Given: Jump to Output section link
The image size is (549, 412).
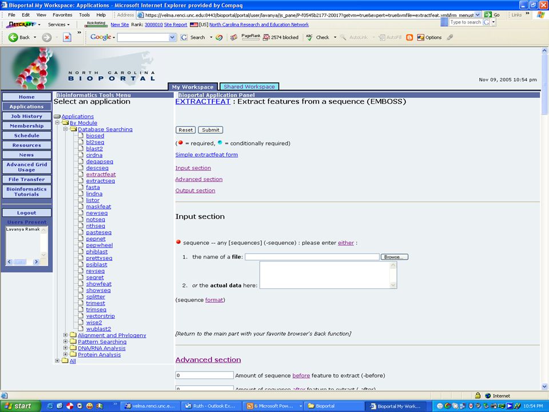Looking at the screenshot, I should coord(196,190).
